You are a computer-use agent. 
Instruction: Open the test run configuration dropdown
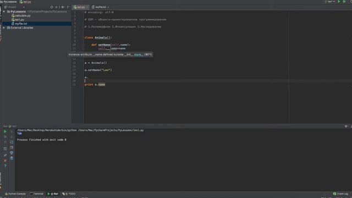pos(330,2)
